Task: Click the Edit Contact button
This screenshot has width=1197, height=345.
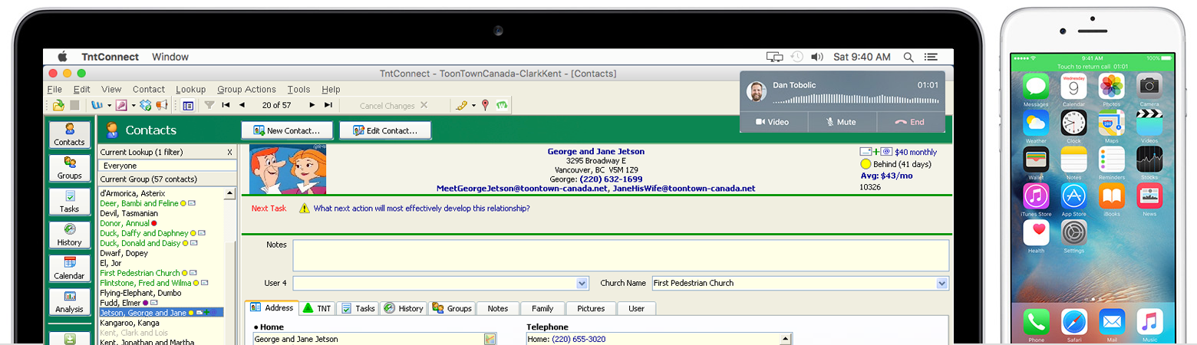Action: point(385,130)
